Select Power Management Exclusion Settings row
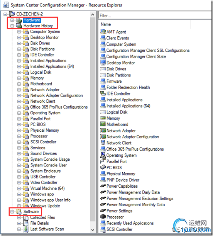This screenshot has width=213, height=236. click(140, 199)
